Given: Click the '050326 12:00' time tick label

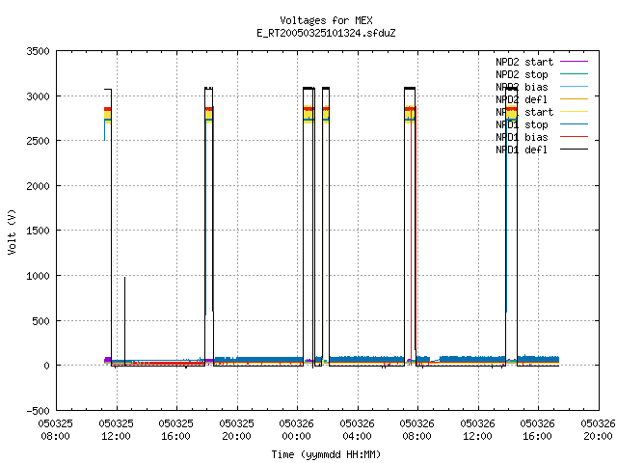Looking at the screenshot, I should (477, 429).
